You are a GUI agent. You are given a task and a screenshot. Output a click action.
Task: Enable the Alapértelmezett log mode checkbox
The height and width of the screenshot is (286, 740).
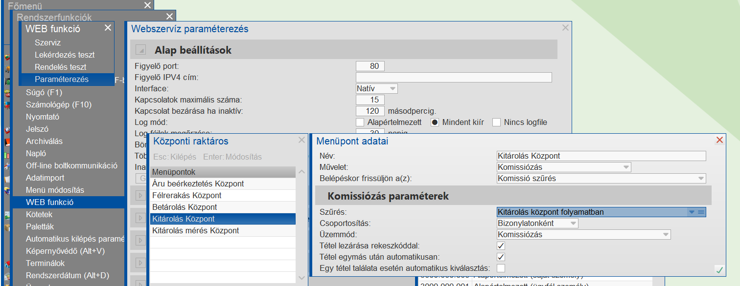point(360,122)
